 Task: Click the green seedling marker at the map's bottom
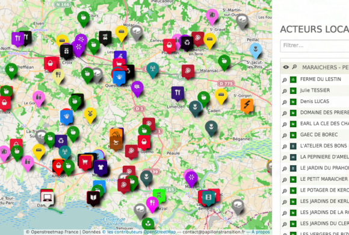(148, 224)
